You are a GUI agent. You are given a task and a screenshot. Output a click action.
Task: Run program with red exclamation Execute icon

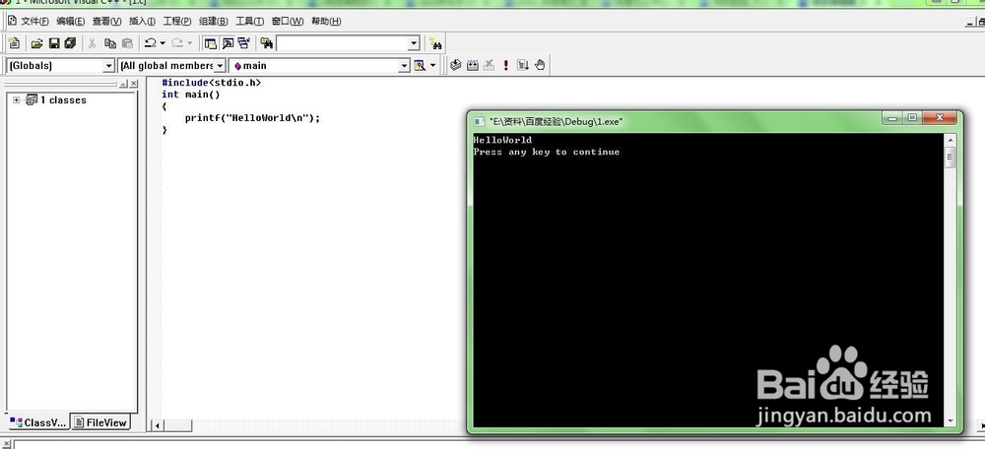coord(505,65)
